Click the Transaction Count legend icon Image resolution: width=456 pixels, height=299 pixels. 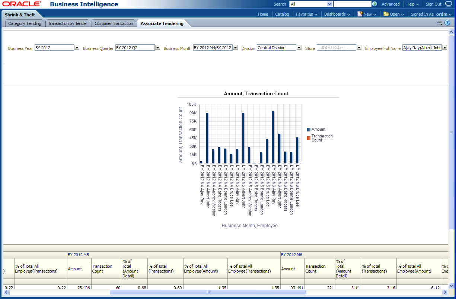tap(309, 138)
